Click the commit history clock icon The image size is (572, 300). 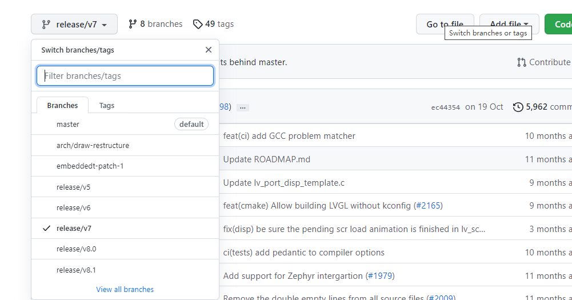tap(518, 107)
